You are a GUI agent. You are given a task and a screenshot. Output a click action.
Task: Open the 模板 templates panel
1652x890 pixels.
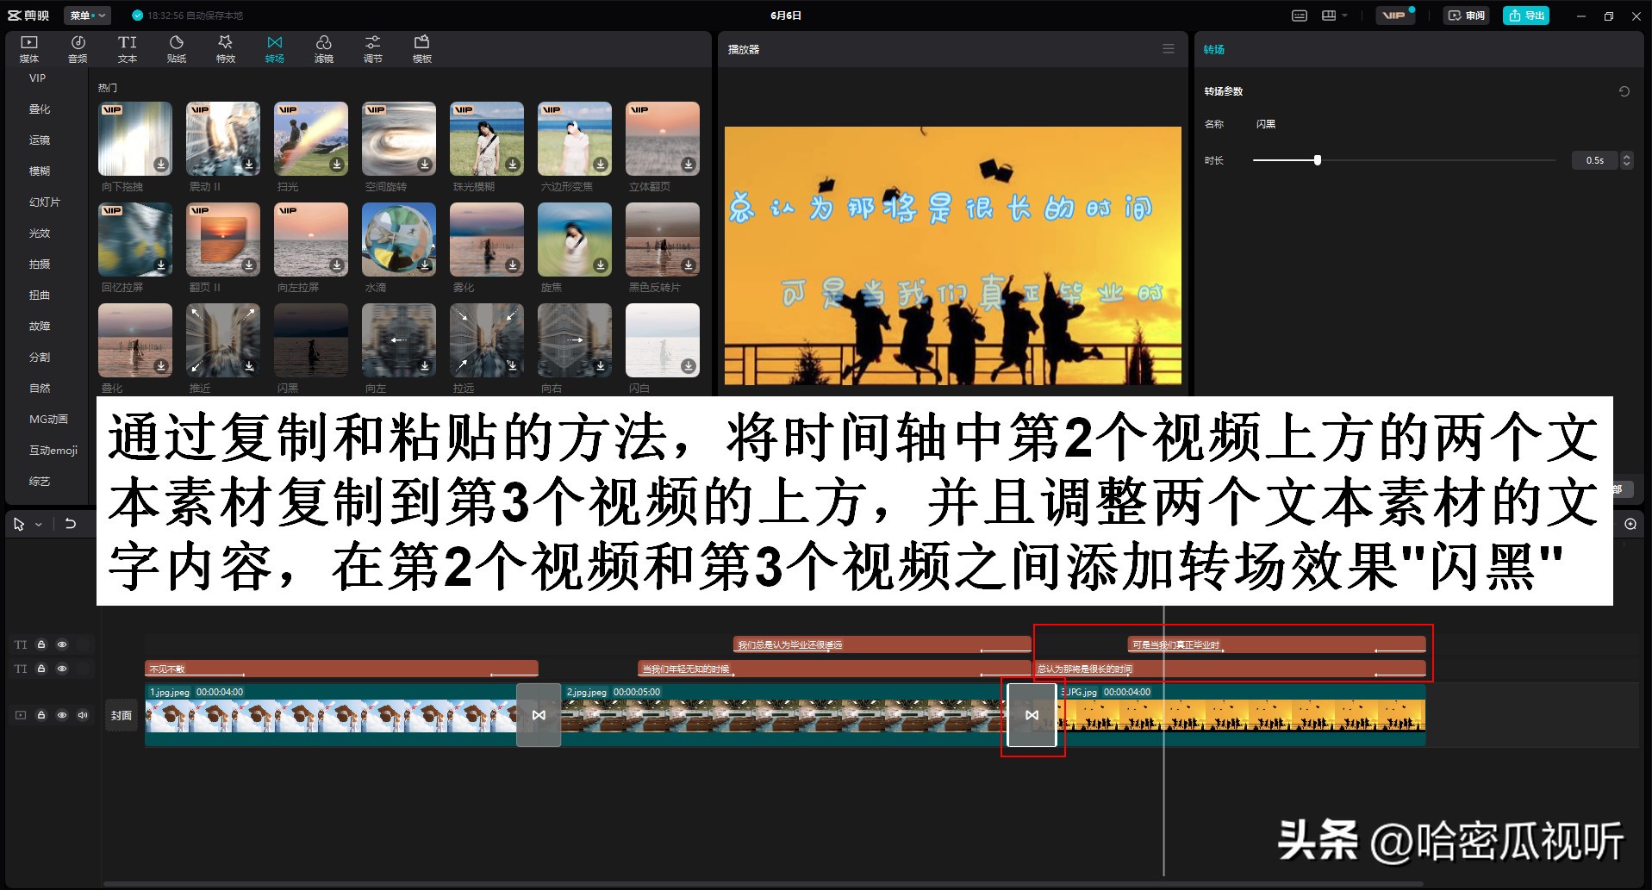tap(421, 47)
